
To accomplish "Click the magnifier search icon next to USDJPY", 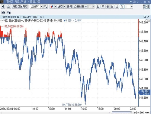I will pos(45,7).
